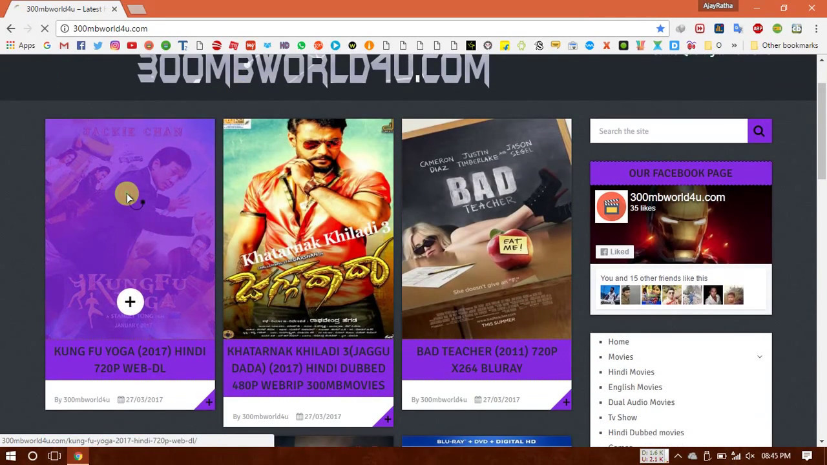Open the Bad Teacher (2011) title link
Image resolution: width=827 pixels, height=465 pixels.
coord(487,360)
